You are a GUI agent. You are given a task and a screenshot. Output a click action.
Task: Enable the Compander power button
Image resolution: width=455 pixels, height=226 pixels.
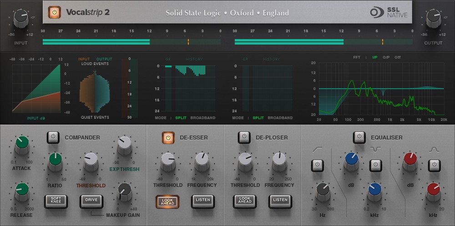pos(53,136)
